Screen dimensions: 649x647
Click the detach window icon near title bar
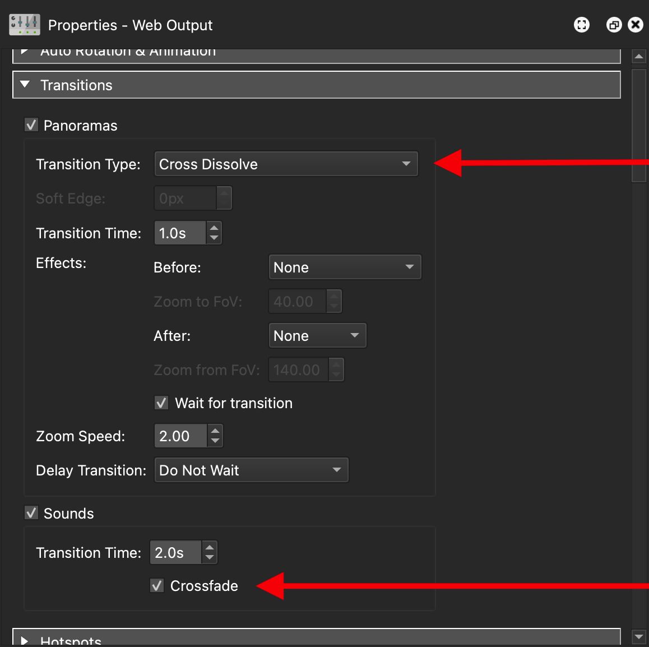click(614, 25)
